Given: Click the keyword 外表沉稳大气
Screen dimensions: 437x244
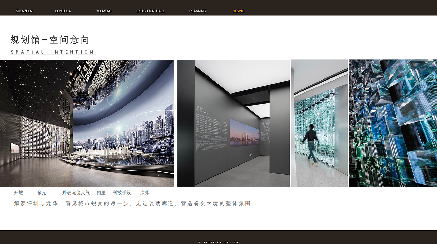Looking at the screenshot, I should (x=76, y=193).
